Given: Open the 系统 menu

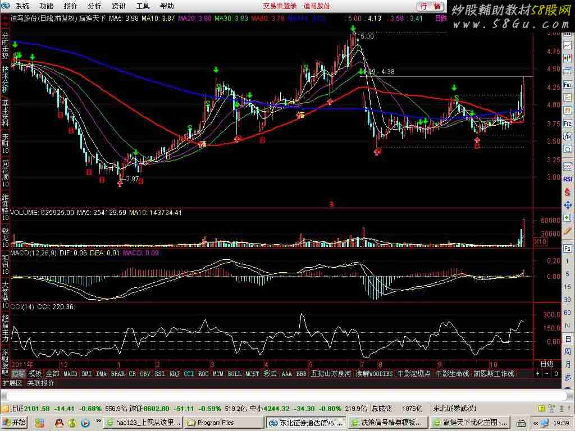Looking at the screenshot, I should click(x=22, y=6).
